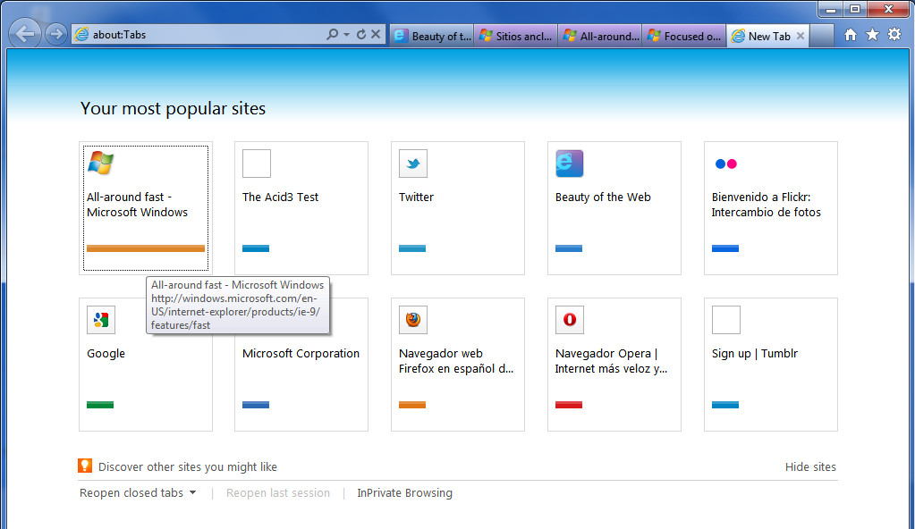This screenshot has height=529, width=915.
Task: Open Navegador Opera tile title
Action: (x=611, y=361)
